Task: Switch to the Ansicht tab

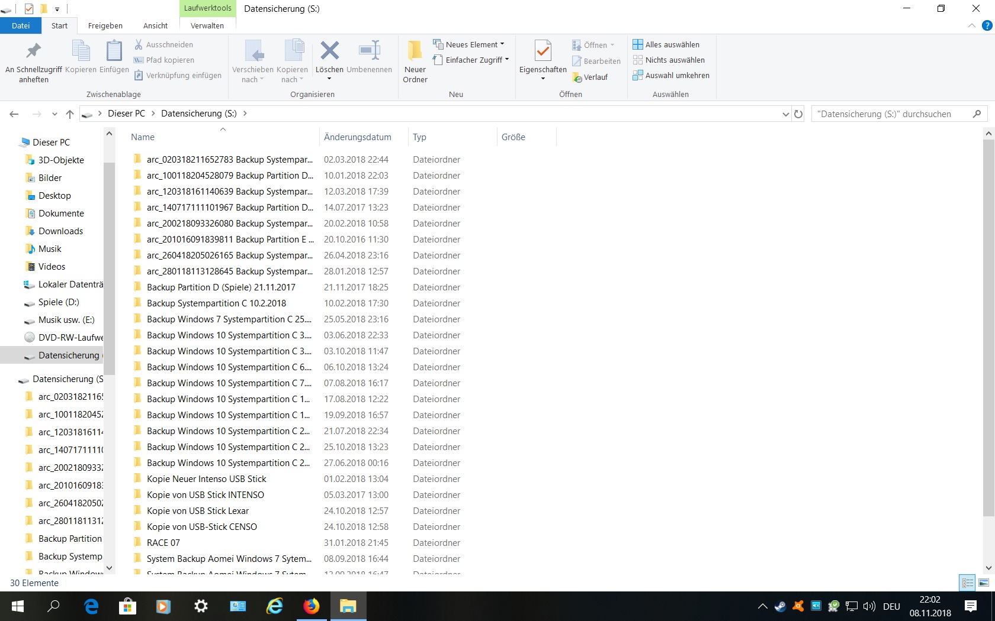Action: pos(156,25)
